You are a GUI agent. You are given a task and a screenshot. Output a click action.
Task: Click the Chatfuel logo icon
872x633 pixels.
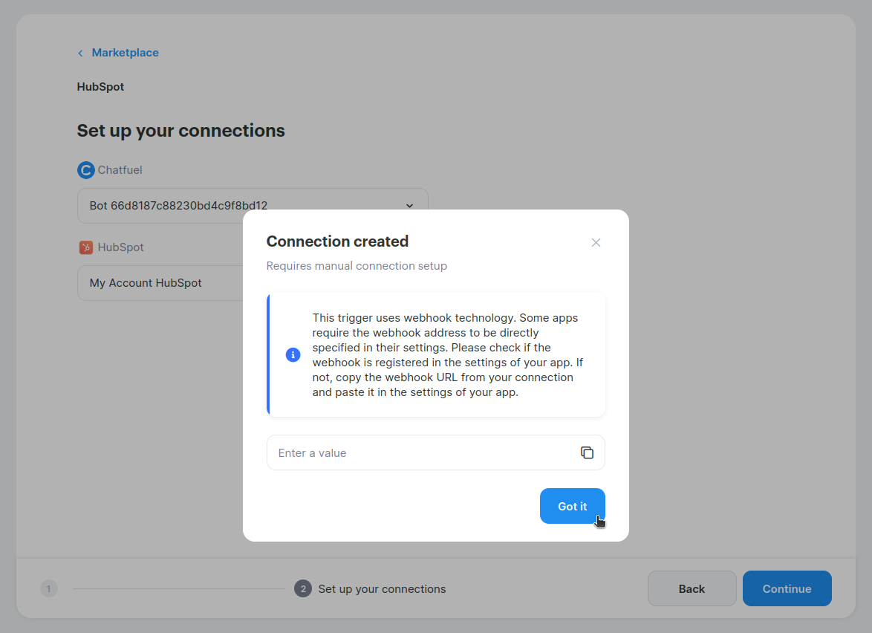[85, 170]
